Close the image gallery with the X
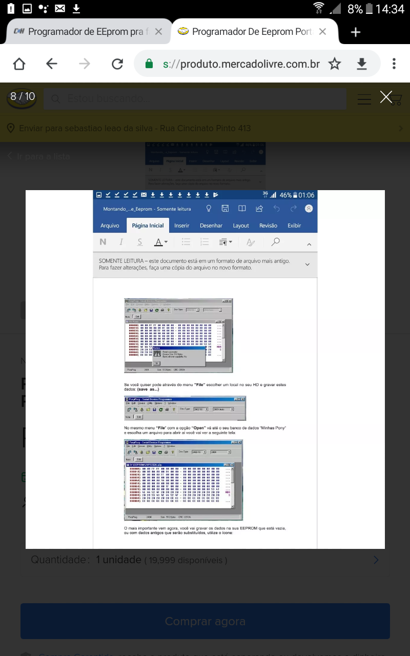The height and width of the screenshot is (656, 410). (386, 97)
